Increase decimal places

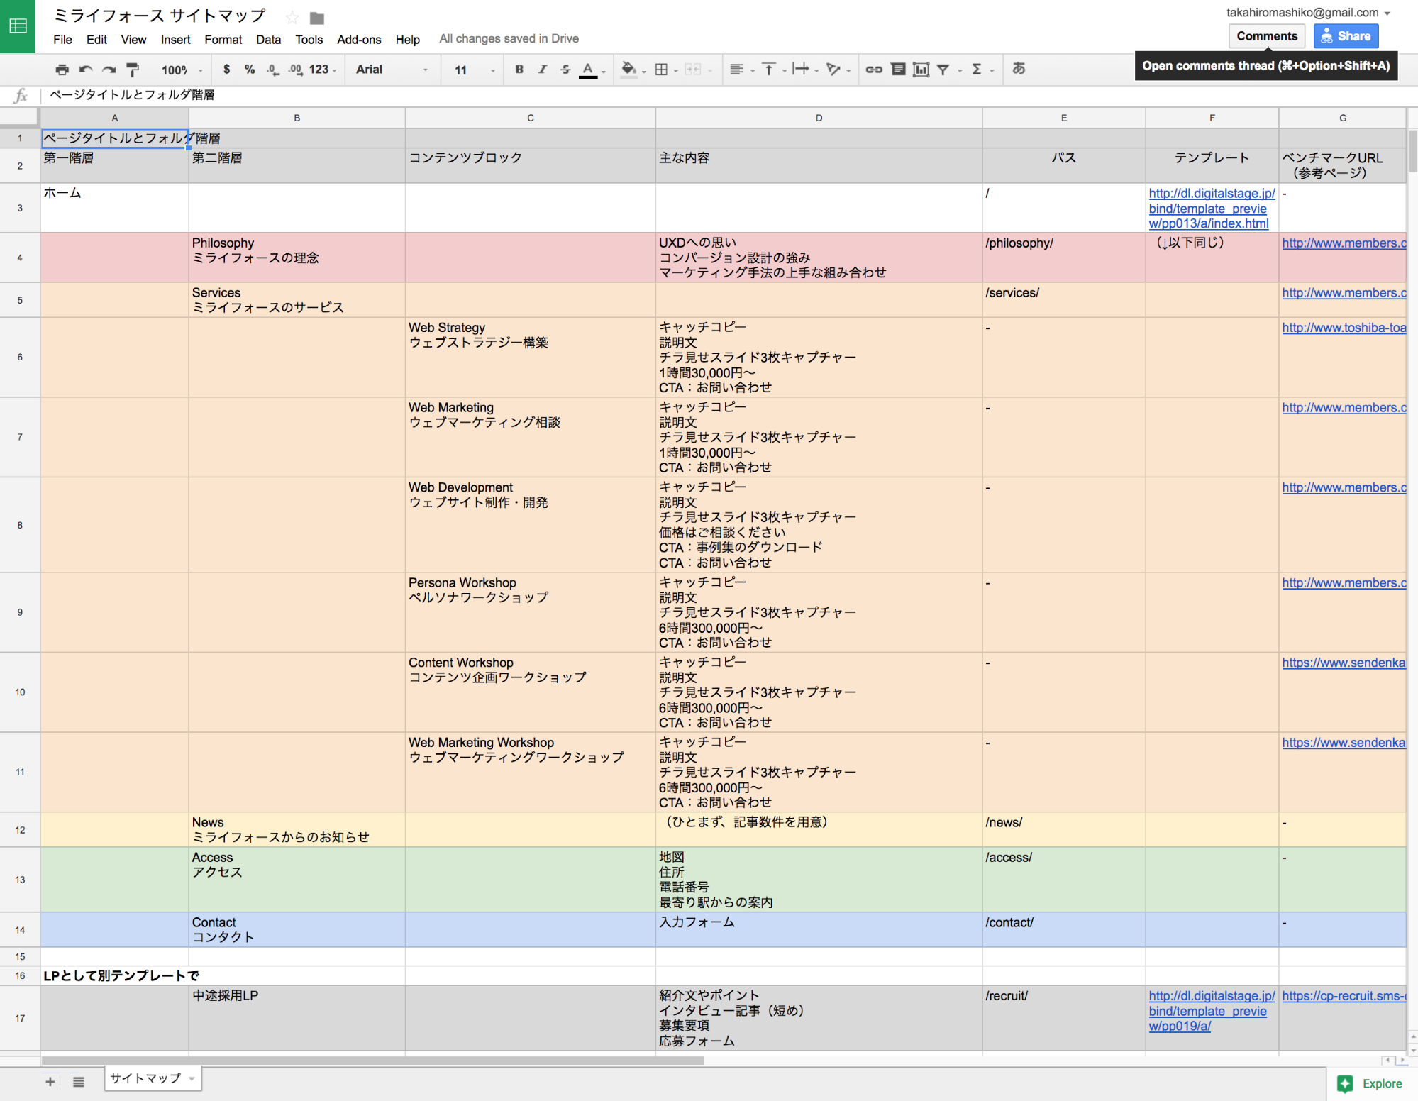[x=295, y=70]
